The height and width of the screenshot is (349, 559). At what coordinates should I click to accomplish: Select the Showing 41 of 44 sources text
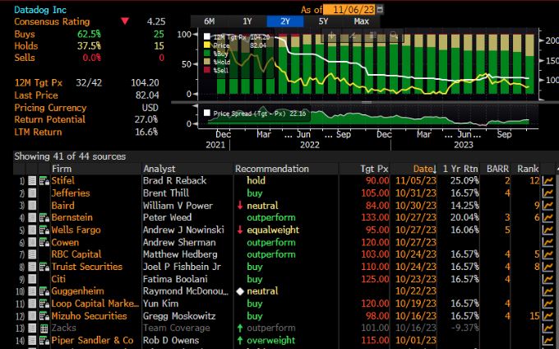[x=70, y=156]
